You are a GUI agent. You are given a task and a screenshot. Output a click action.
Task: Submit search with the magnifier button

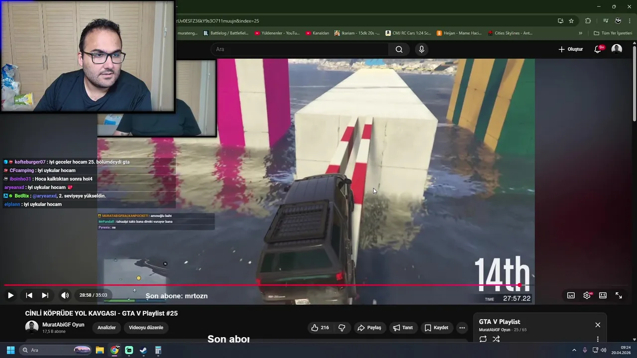pos(399,49)
